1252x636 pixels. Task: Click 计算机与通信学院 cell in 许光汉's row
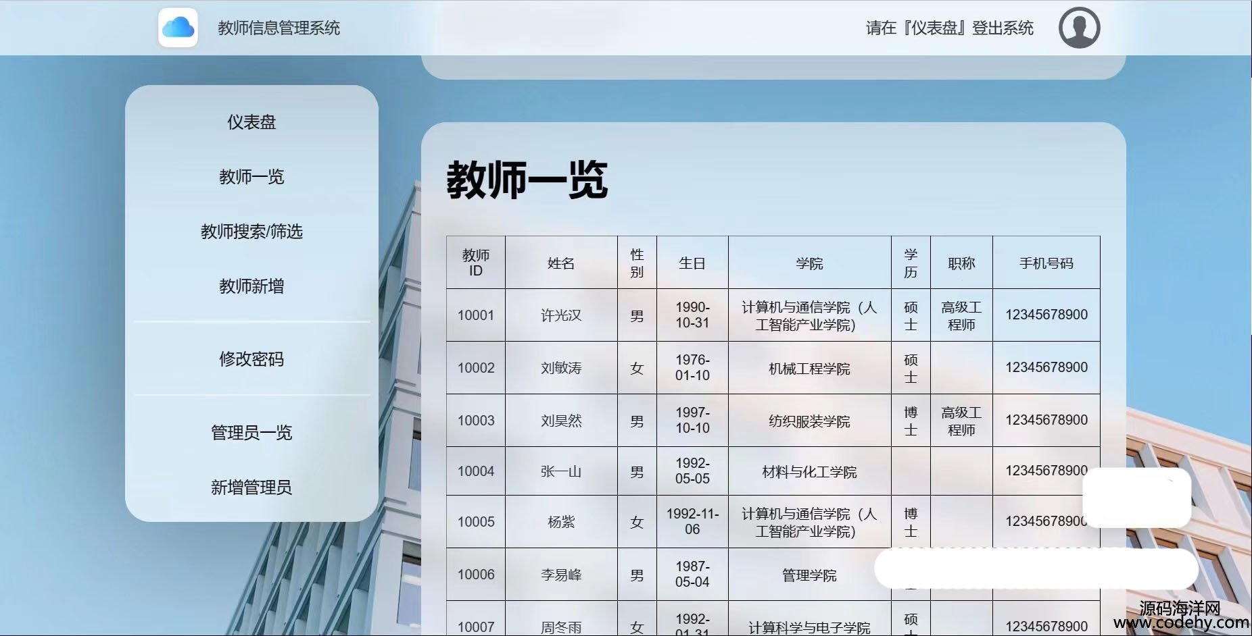(x=809, y=315)
